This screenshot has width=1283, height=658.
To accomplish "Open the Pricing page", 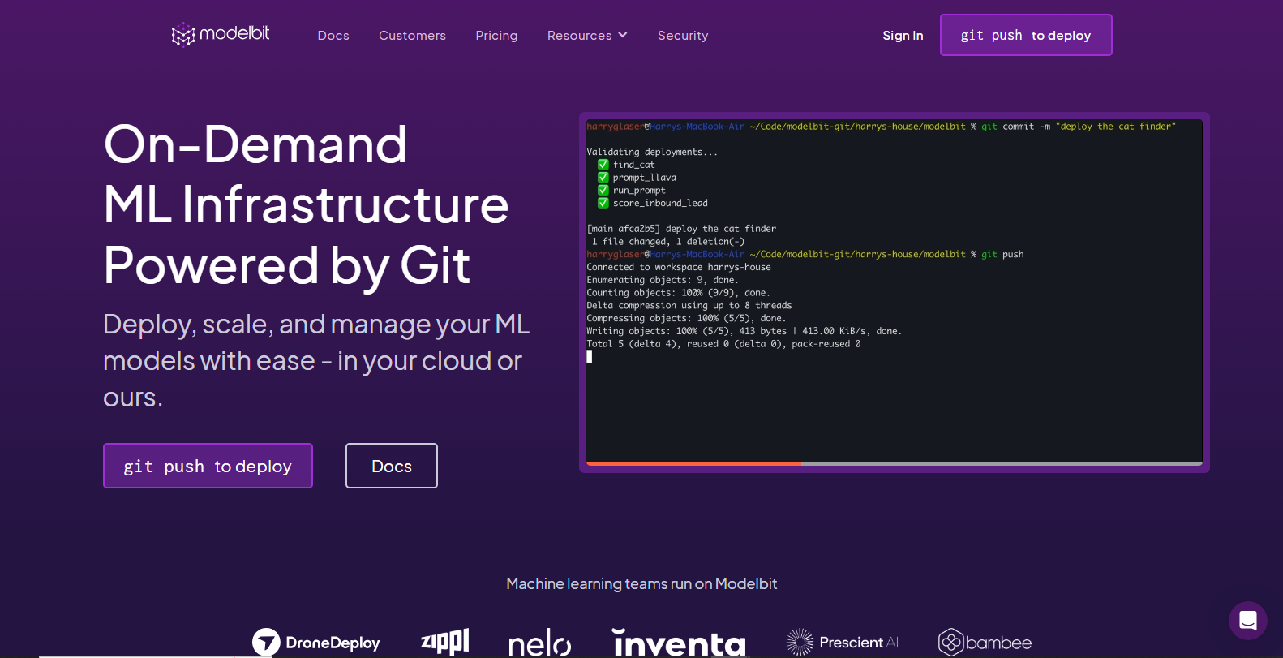I will [496, 36].
